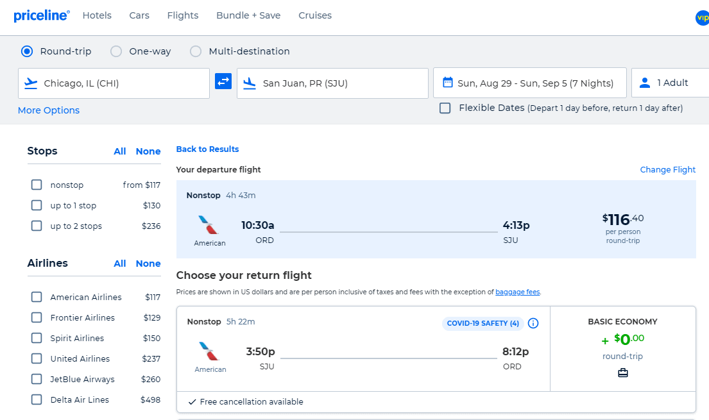Viewport: 709px width, 420px height.
Task: Open the calendar icon on the date field
Action: click(445, 82)
